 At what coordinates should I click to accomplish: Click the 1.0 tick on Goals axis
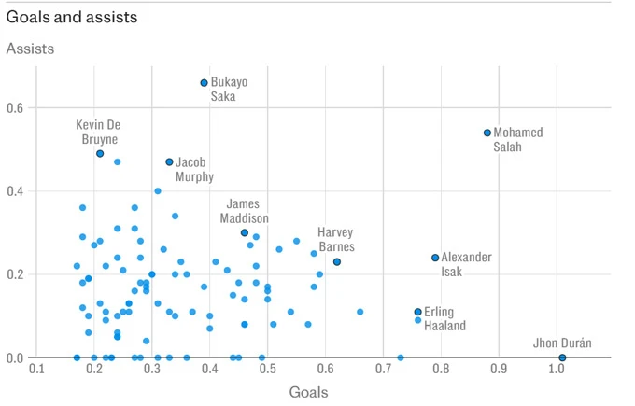pos(556,371)
